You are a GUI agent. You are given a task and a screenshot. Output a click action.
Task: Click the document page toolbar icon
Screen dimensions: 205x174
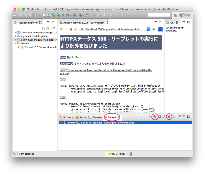pos(49,15)
